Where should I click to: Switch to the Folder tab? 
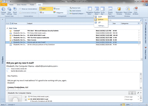tap(32, 5)
